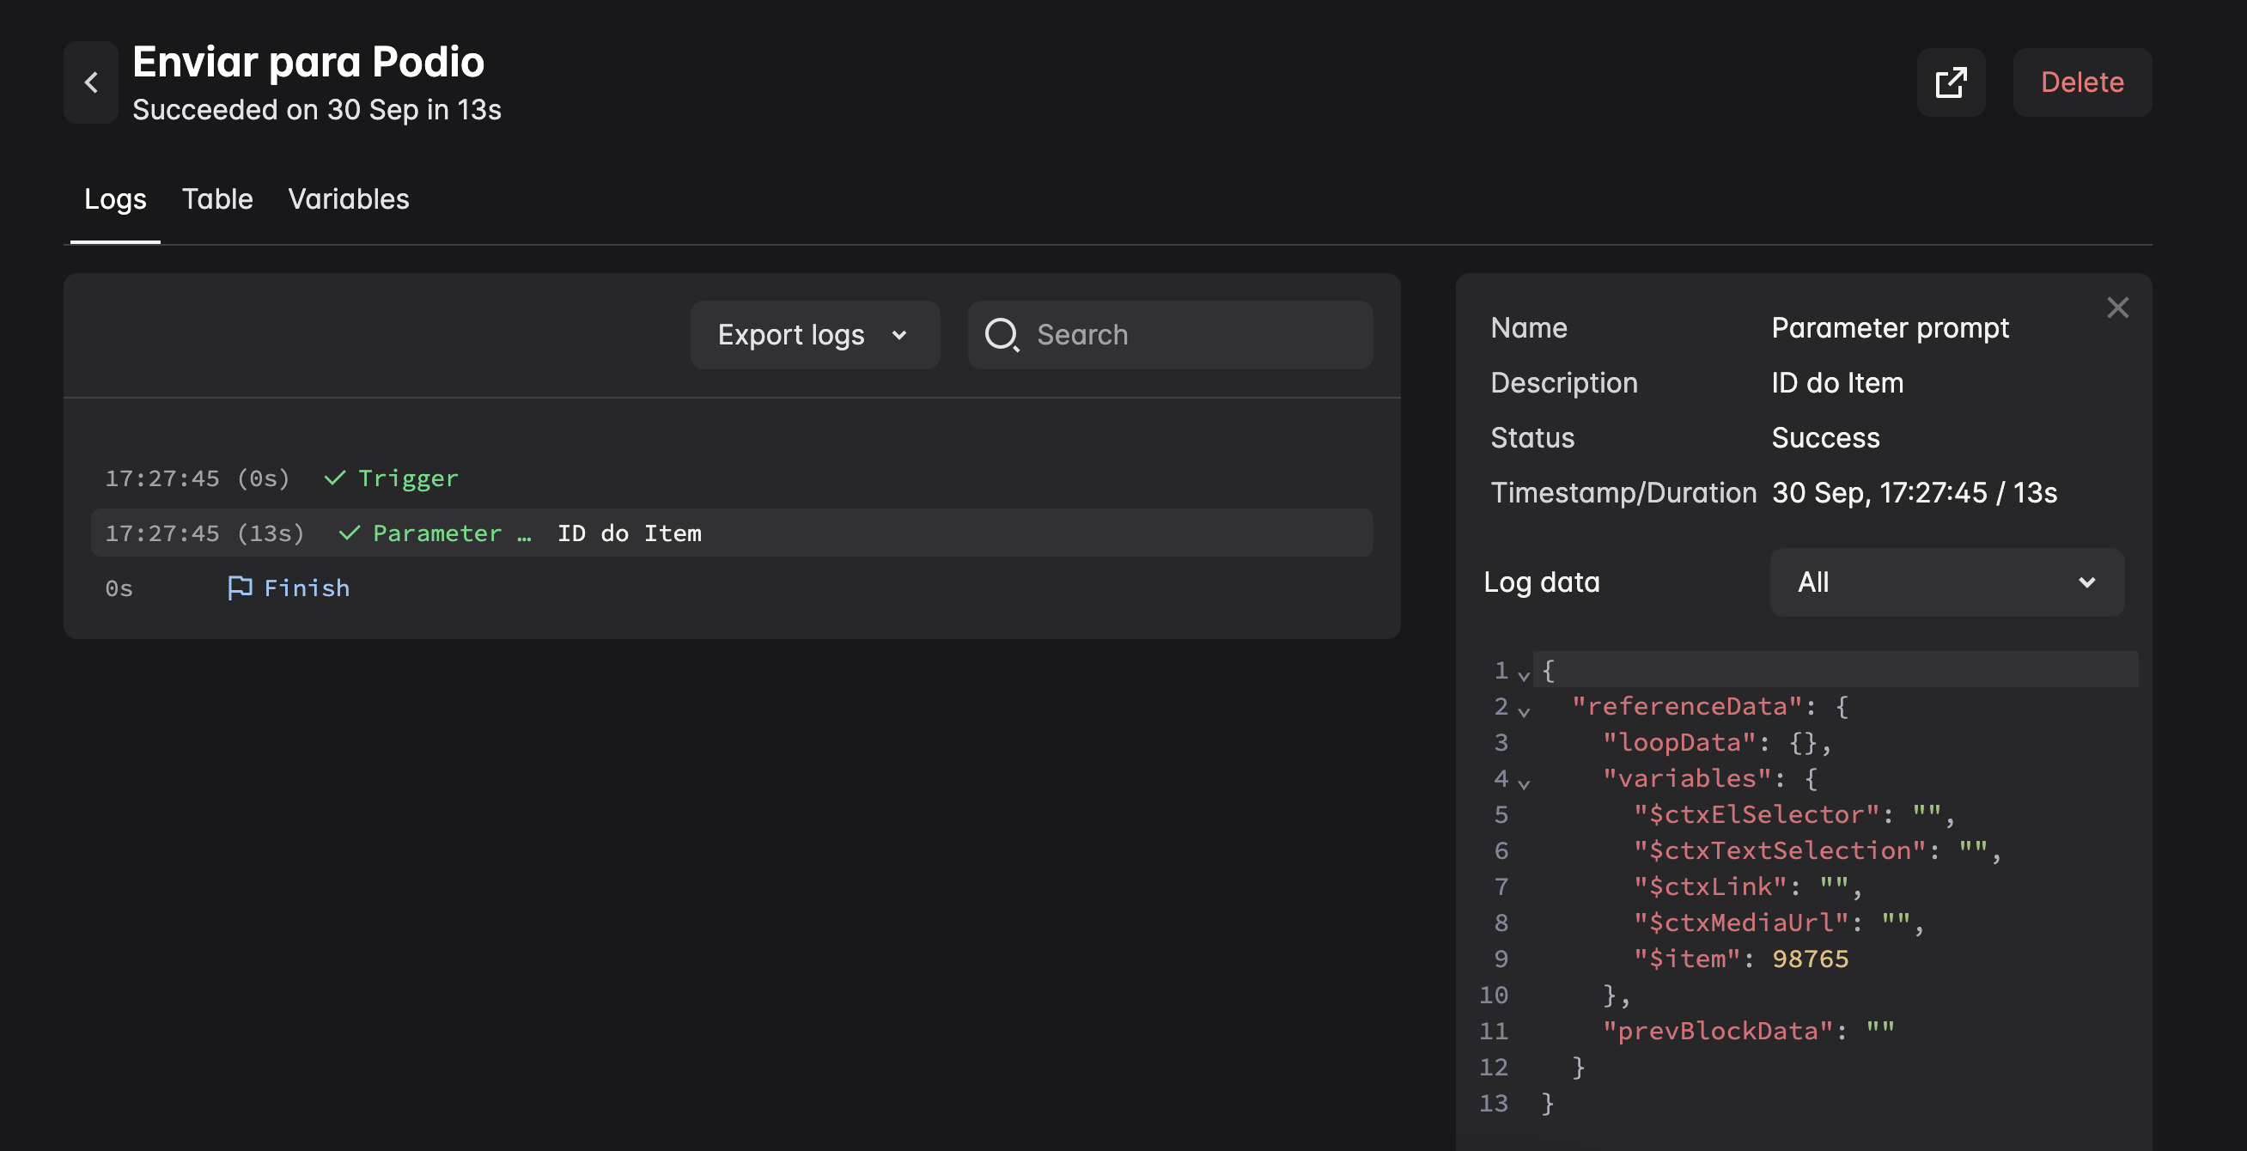Close the Parameter prompt detail panel

[2118, 307]
